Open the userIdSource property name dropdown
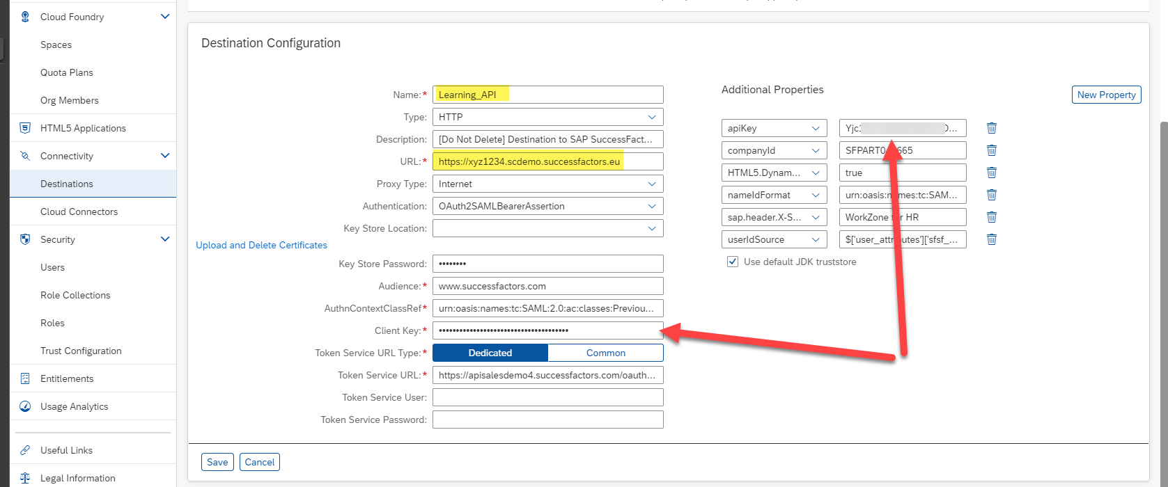This screenshot has height=487, width=1168. [x=816, y=239]
